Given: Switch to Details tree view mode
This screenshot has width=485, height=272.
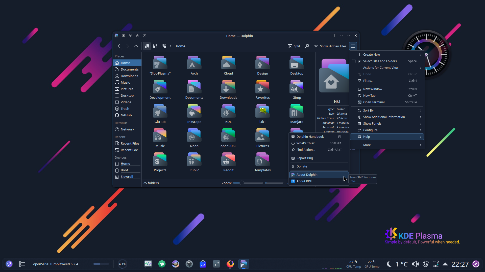Looking at the screenshot, I should click(x=164, y=46).
